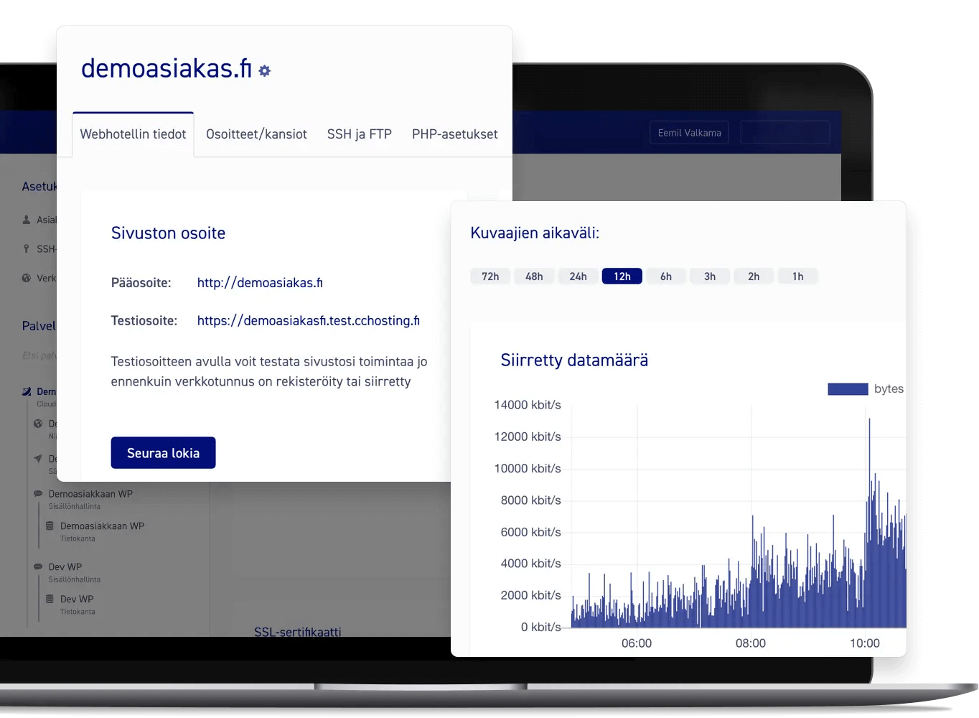
Task: Click database icon for Demoasiakkaan WP Tietokanta
Action: click(x=50, y=526)
